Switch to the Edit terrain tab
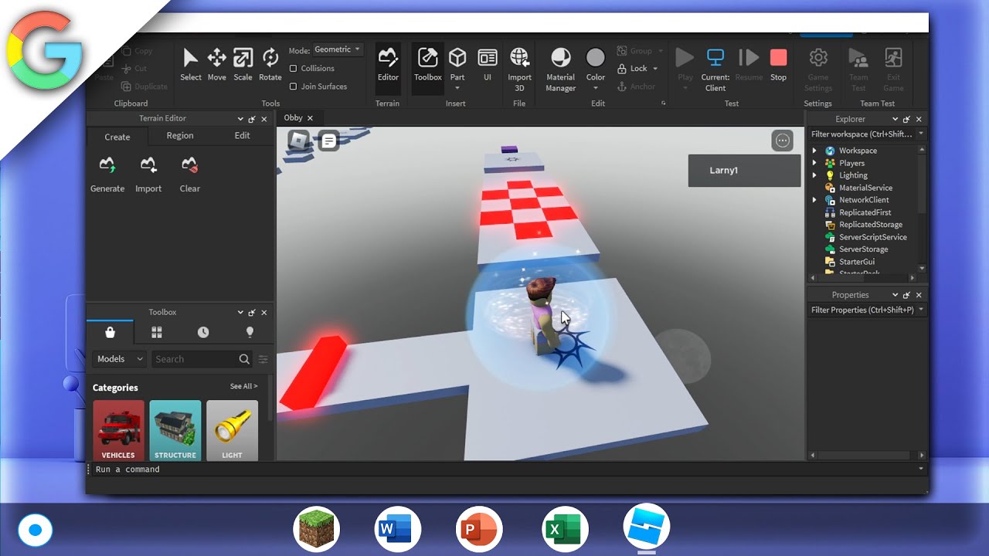The height and width of the screenshot is (556, 989). click(243, 135)
